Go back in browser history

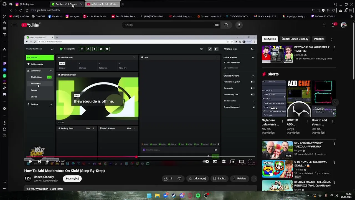(x=11, y=10)
